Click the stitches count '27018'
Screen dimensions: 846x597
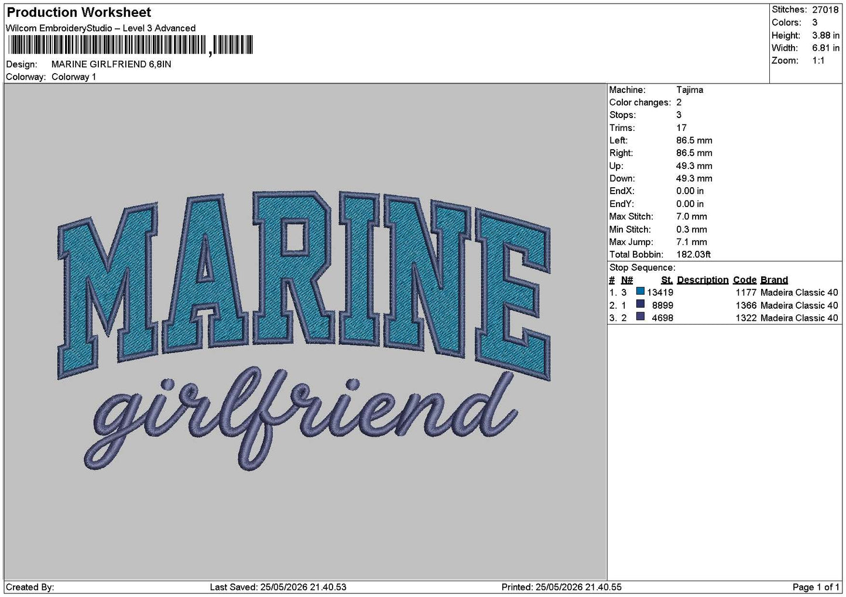(x=826, y=9)
